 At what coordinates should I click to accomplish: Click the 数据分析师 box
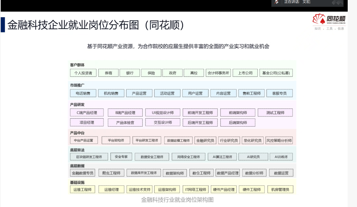(x=254, y=173)
